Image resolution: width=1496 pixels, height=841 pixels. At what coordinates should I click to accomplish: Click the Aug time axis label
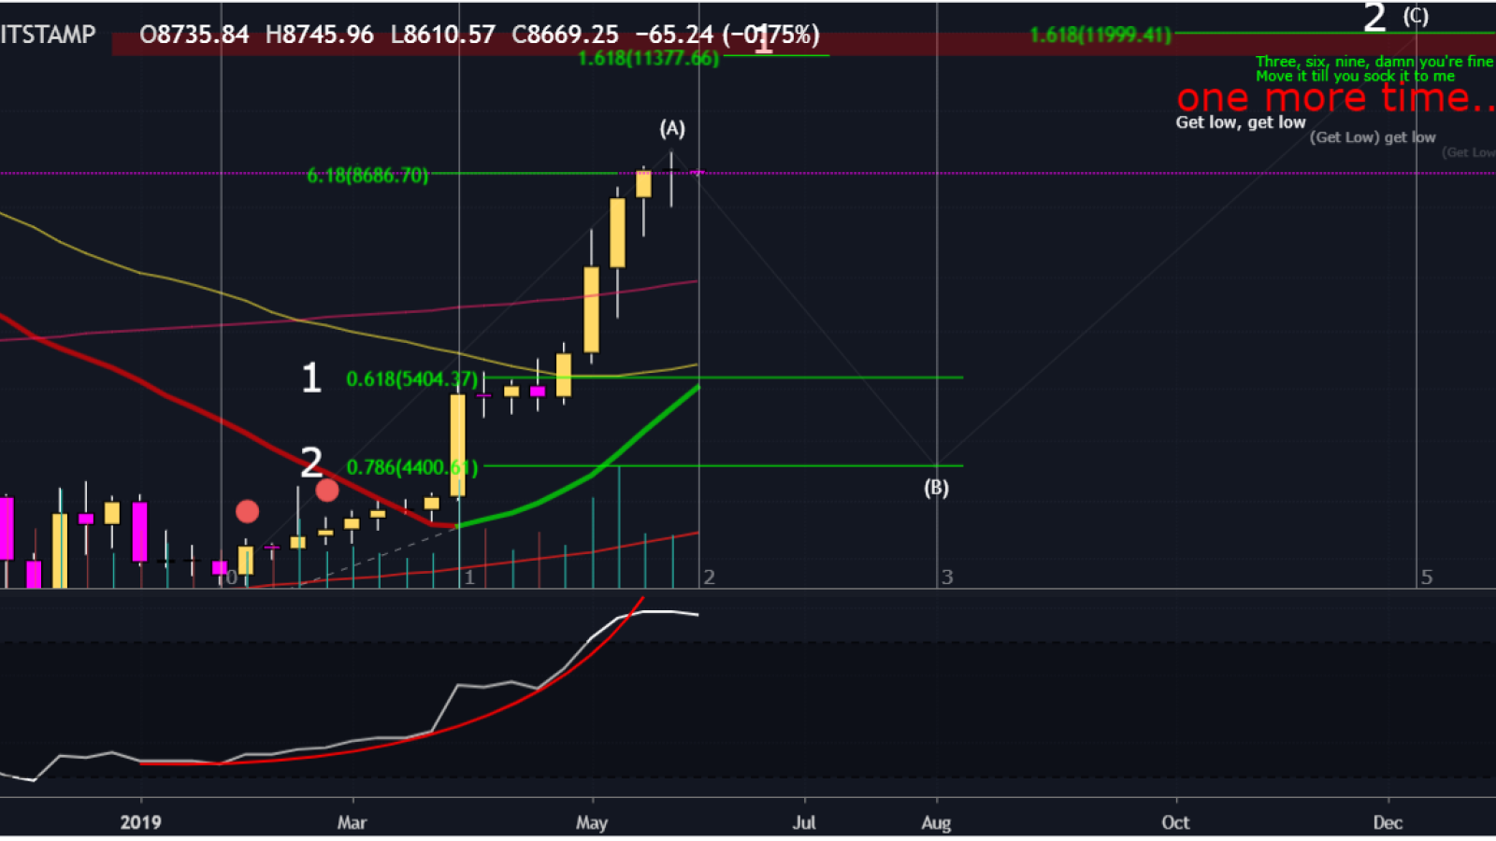click(x=936, y=822)
